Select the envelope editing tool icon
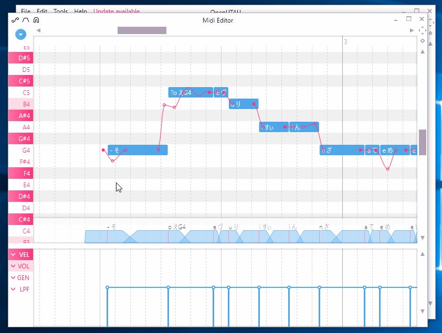The height and width of the screenshot is (333, 442). [x=25, y=20]
